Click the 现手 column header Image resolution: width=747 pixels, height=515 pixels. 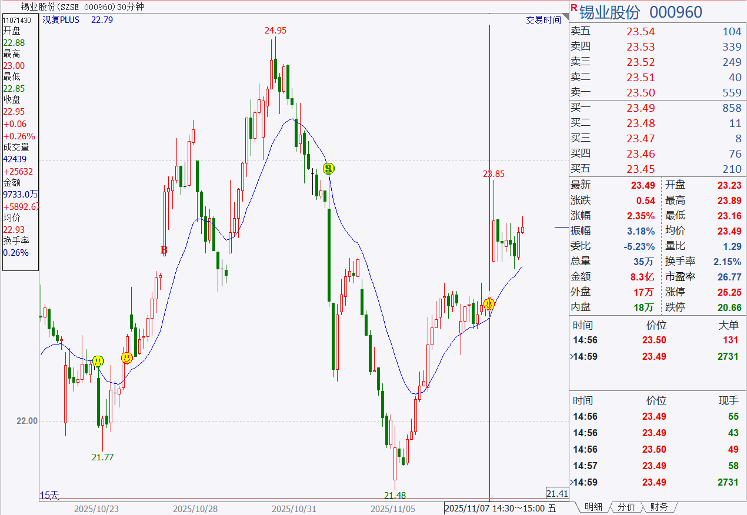pyautogui.click(x=728, y=401)
